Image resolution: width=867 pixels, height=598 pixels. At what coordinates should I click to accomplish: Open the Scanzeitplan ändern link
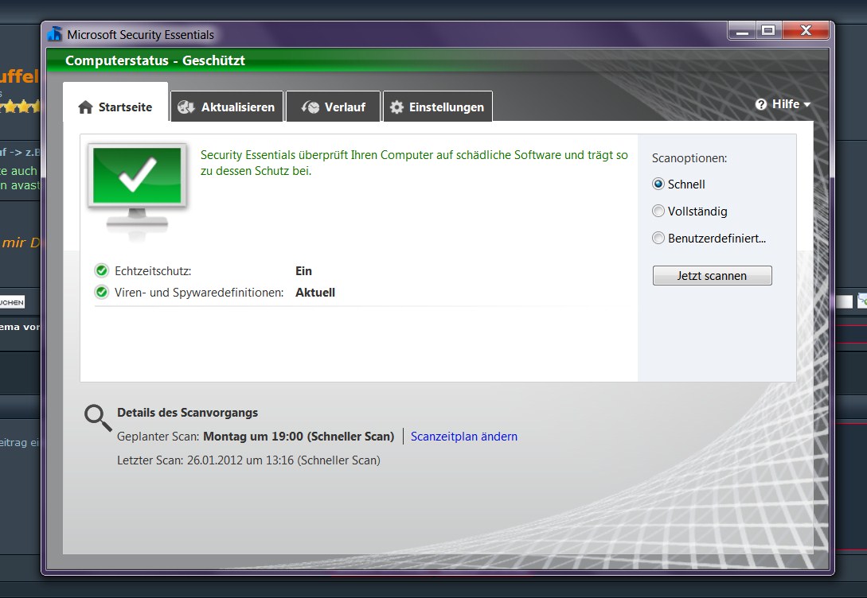pos(464,436)
